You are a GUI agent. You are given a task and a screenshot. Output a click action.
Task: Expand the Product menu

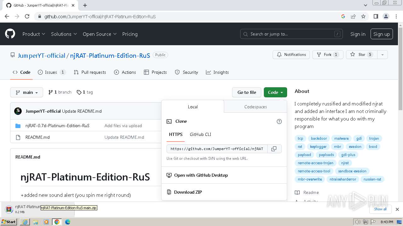point(34,34)
